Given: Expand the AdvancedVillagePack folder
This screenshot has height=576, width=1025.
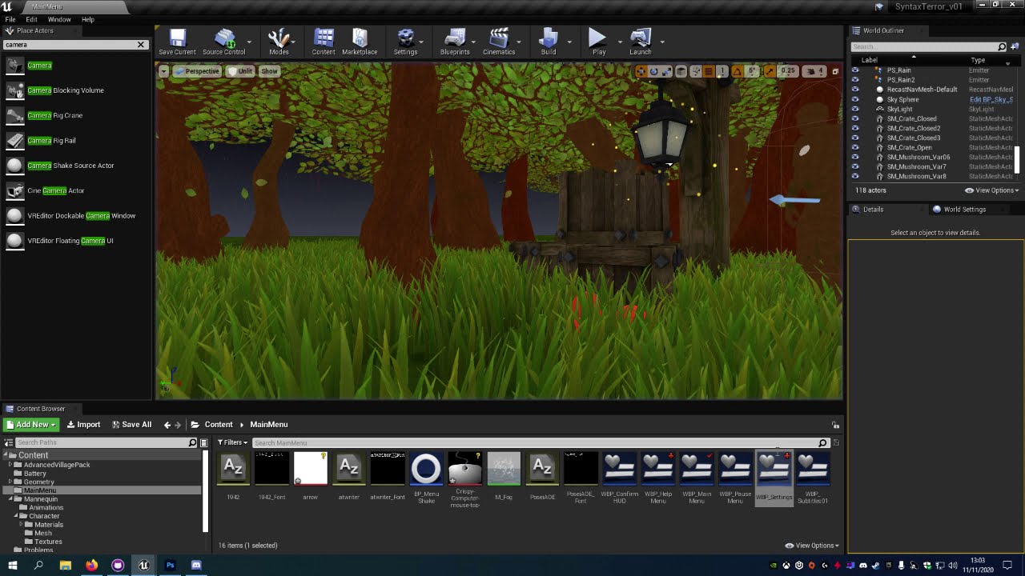Looking at the screenshot, I should pos(10,465).
